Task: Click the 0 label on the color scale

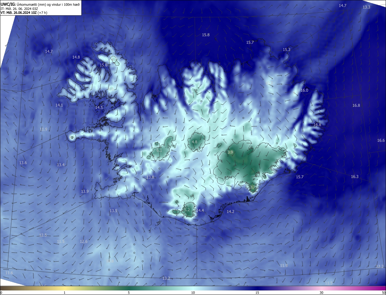Action: click(x=1, y=293)
